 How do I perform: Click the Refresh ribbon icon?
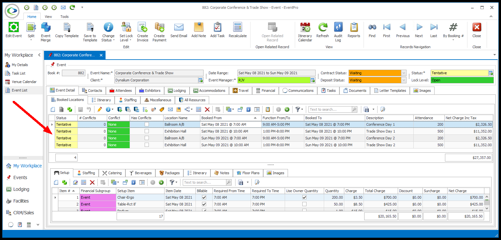click(322, 27)
